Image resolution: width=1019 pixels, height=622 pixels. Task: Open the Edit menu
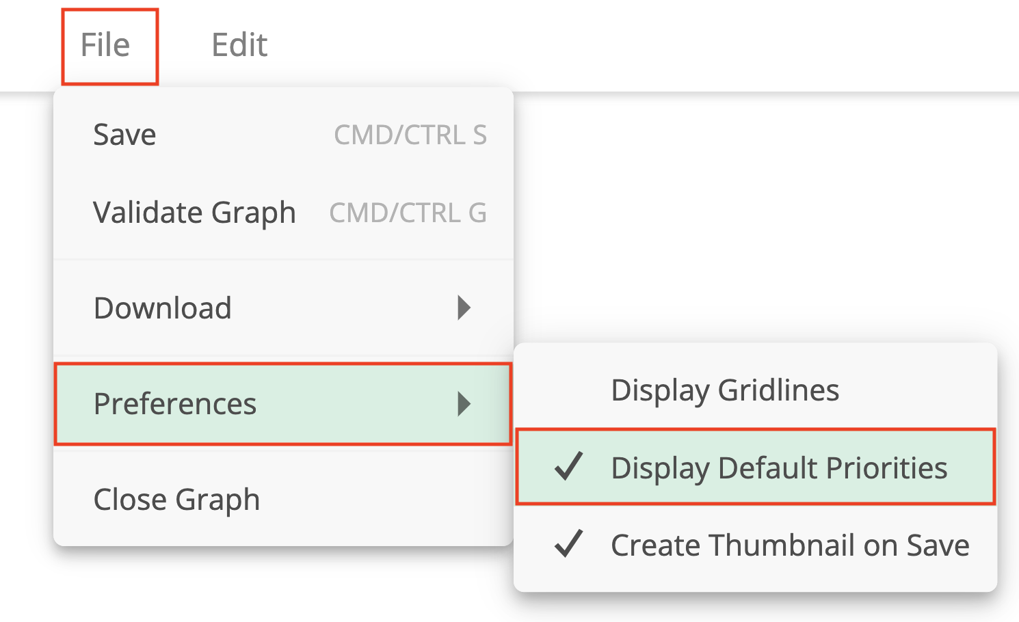click(239, 46)
